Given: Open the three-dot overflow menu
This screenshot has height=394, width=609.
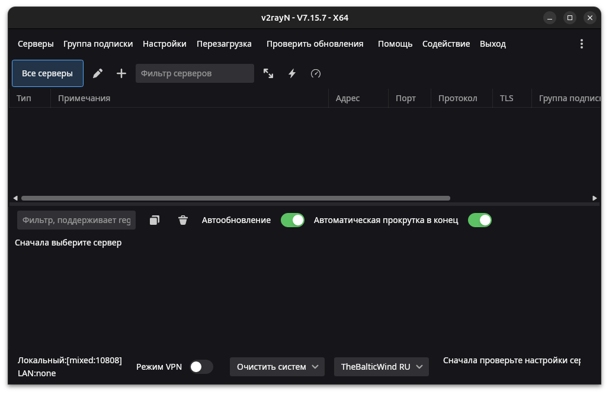Looking at the screenshot, I should click(582, 44).
